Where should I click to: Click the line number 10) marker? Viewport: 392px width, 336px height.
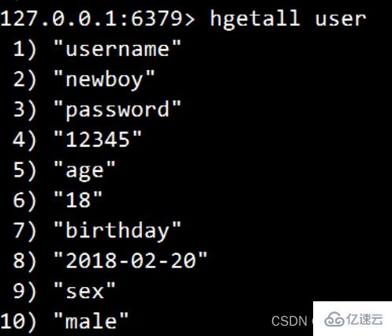(18, 322)
